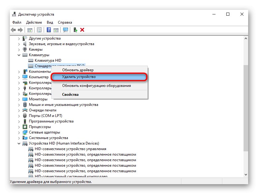Open the Вид menu
The width and height of the screenshot is (258, 194).
[x=50, y=22]
